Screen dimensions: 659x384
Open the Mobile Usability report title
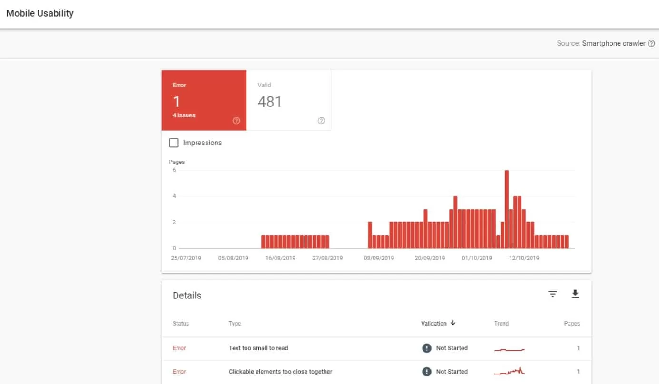[39, 13]
